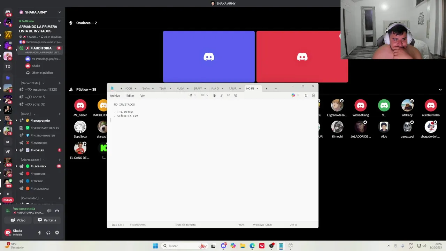
Task: Toggle noise suppression waveform icon
Action: tap(49, 211)
